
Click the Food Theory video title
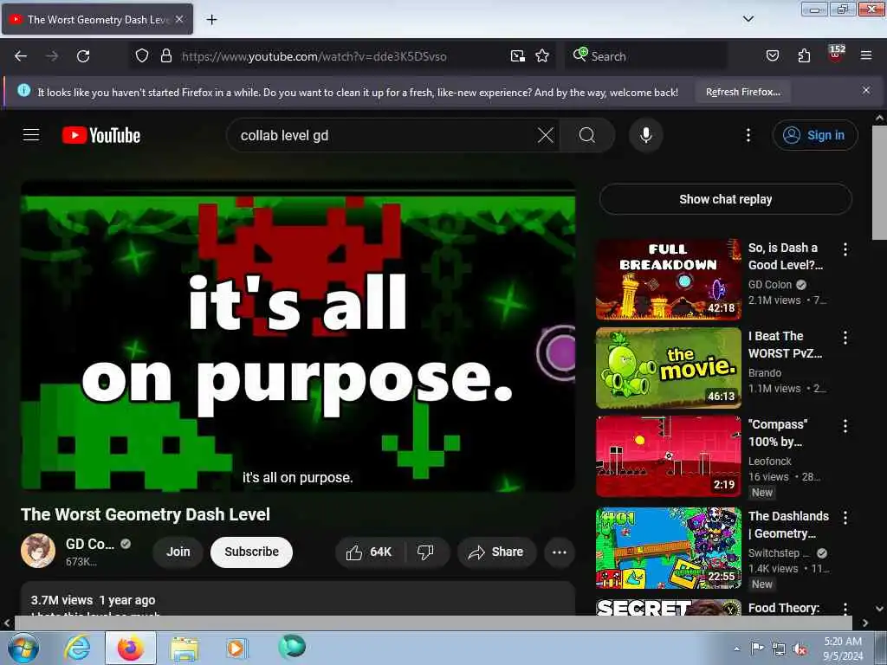point(784,608)
